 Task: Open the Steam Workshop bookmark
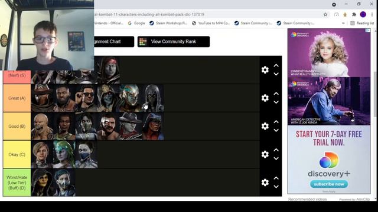pyautogui.click(x=168, y=23)
